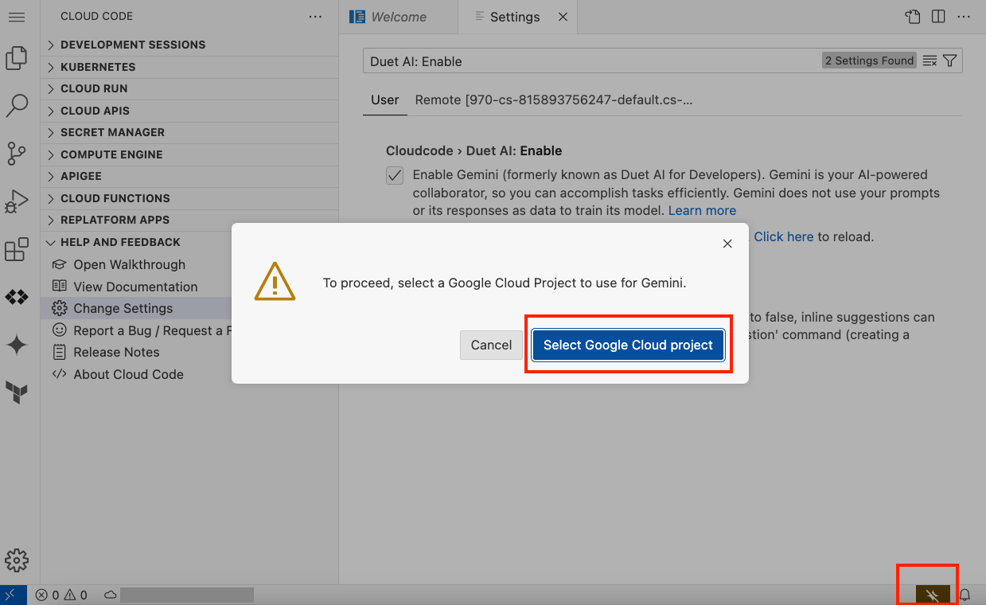The width and height of the screenshot is (986, 605).
Task: Click inside the settings search field
Action: [x=557, y=60]
